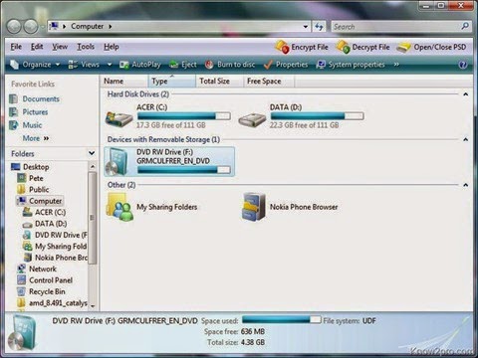
Task: Expand More favorite links
Action: pyautogui.click(x=36, y=138)
